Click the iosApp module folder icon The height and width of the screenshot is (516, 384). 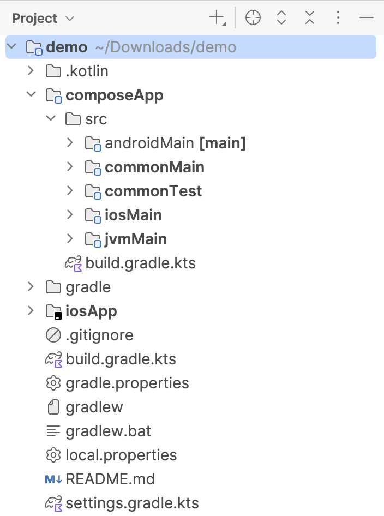click(53, 311)
